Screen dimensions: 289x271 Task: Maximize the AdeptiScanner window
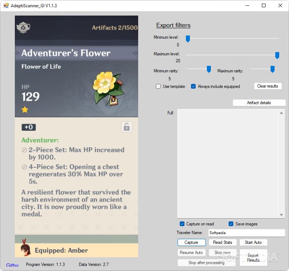click(x=264, y=5)
